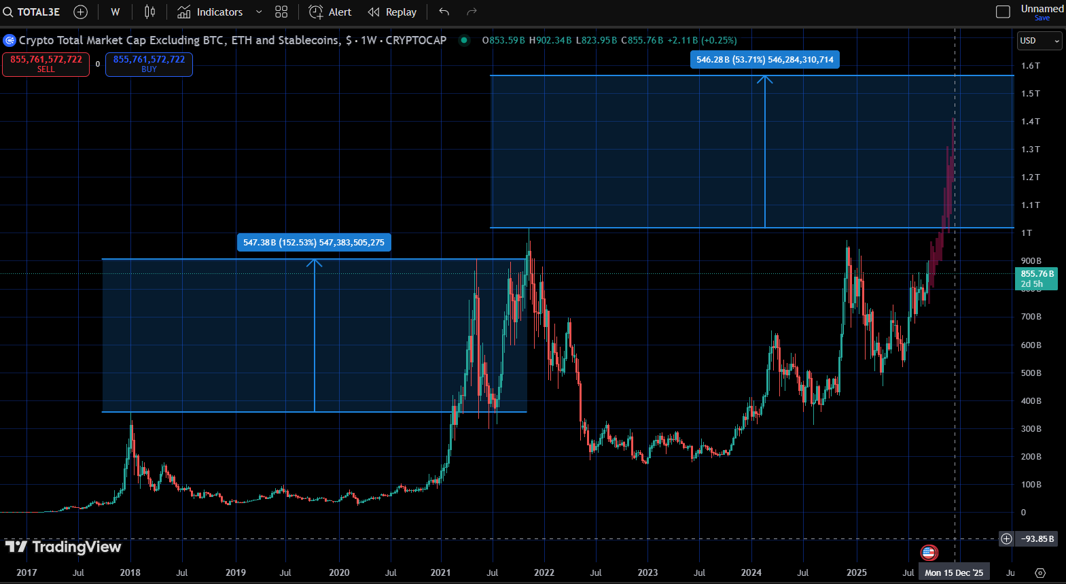Screen dimensions: 1066x584
Task: Toggle the green market status dot
Action: [464, 40]
